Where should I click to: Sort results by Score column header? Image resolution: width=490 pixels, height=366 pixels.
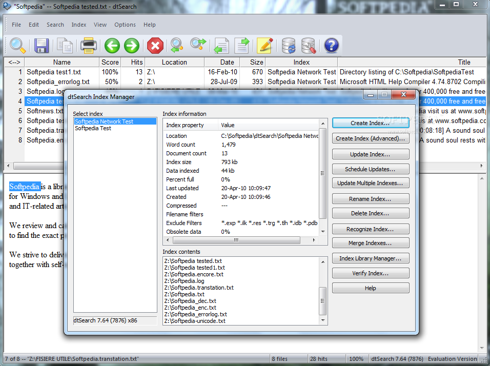[110, 62]
